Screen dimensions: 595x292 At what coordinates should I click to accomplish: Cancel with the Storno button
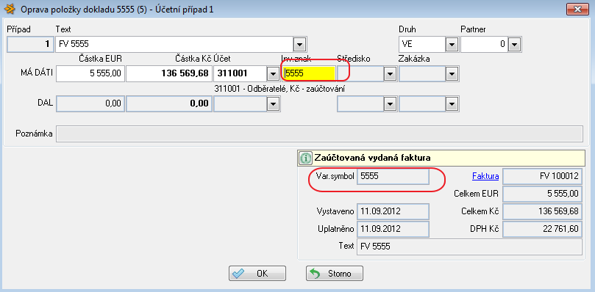click(335, 273)
